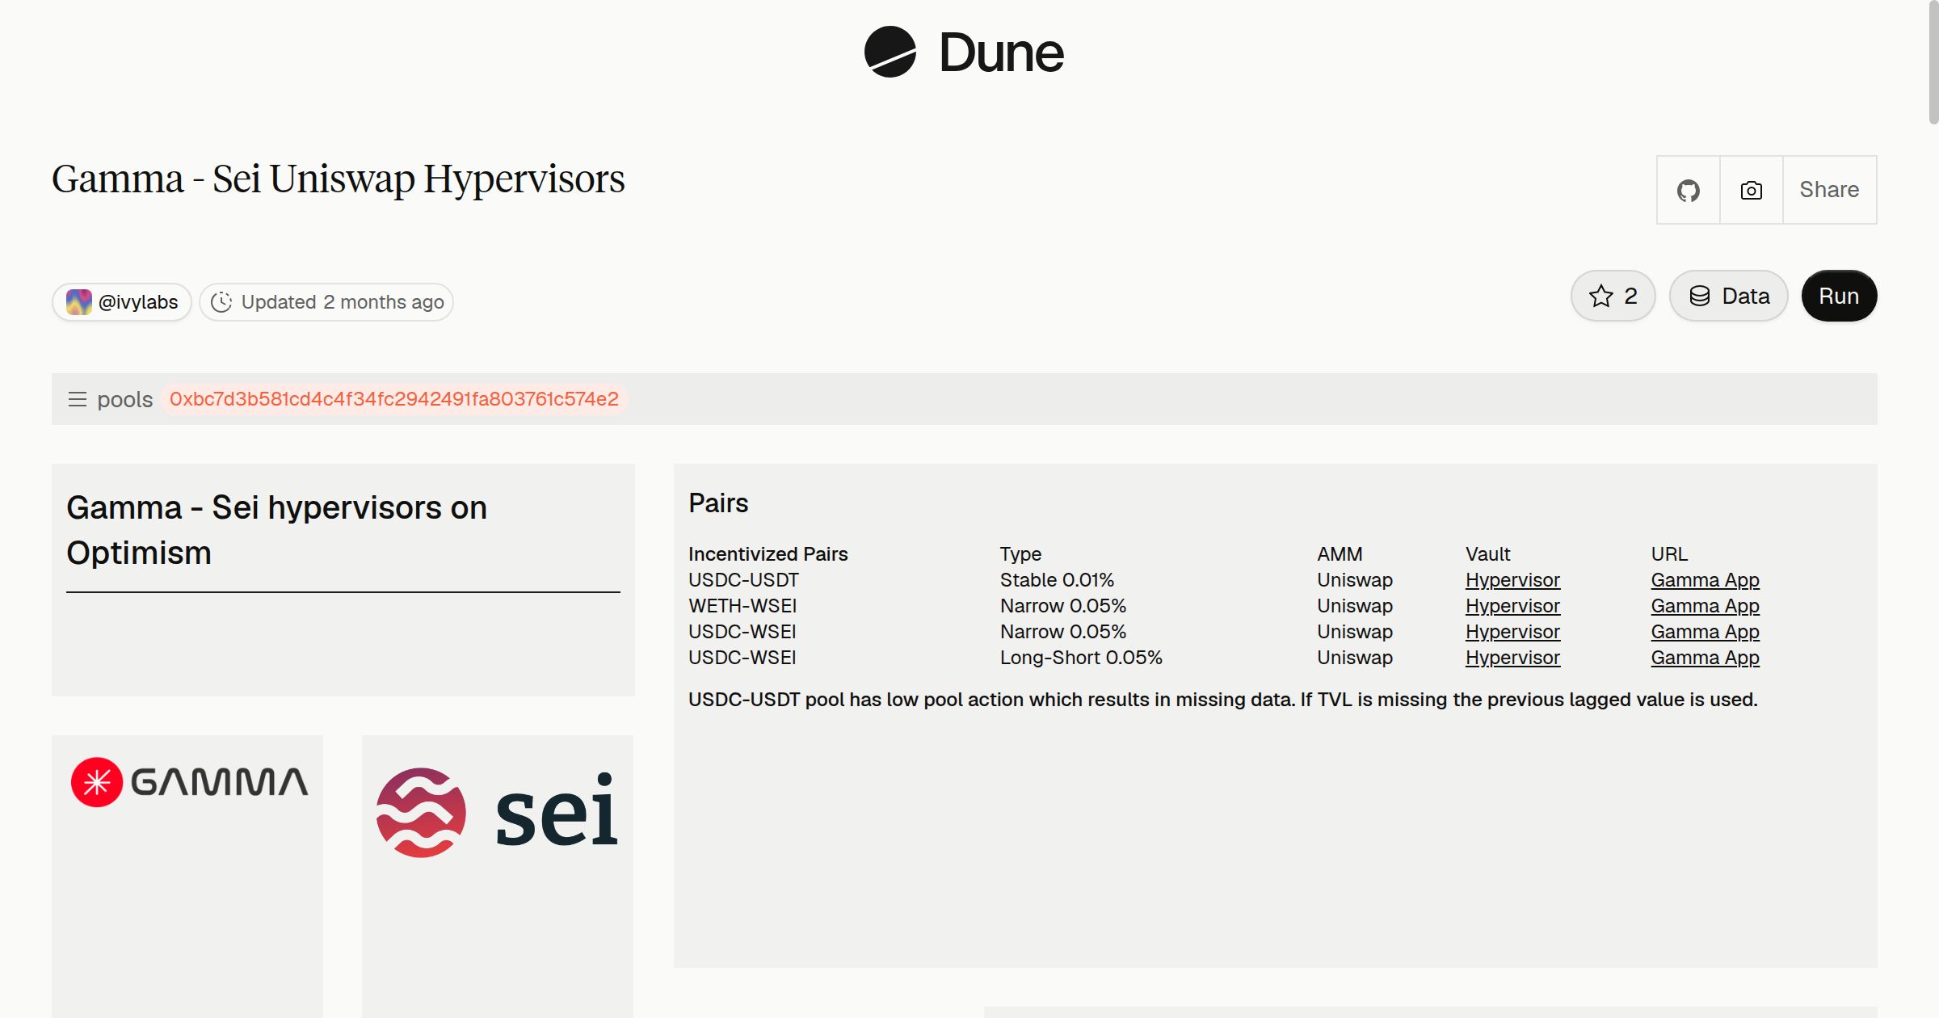Click the Sei logo image
Screen dimensions: 1939x1018
click(498, 811)
